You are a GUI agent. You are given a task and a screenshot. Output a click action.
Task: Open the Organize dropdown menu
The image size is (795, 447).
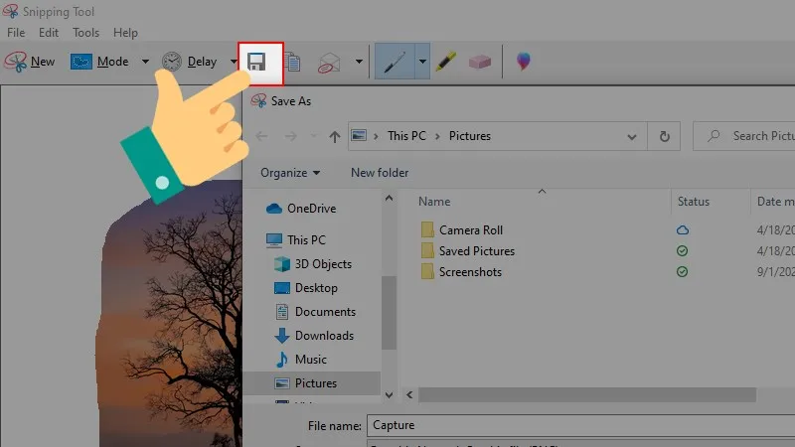point(290,173)
